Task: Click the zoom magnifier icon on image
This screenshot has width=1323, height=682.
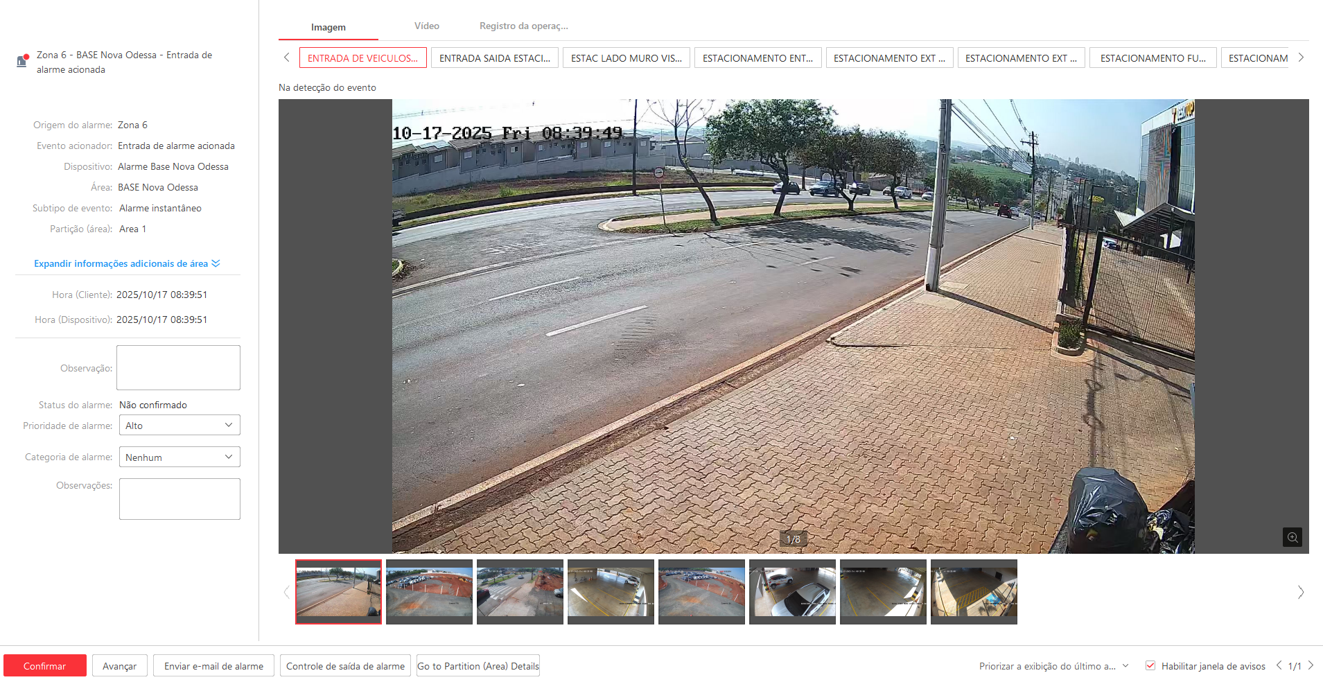Action: click(1292, 537)
